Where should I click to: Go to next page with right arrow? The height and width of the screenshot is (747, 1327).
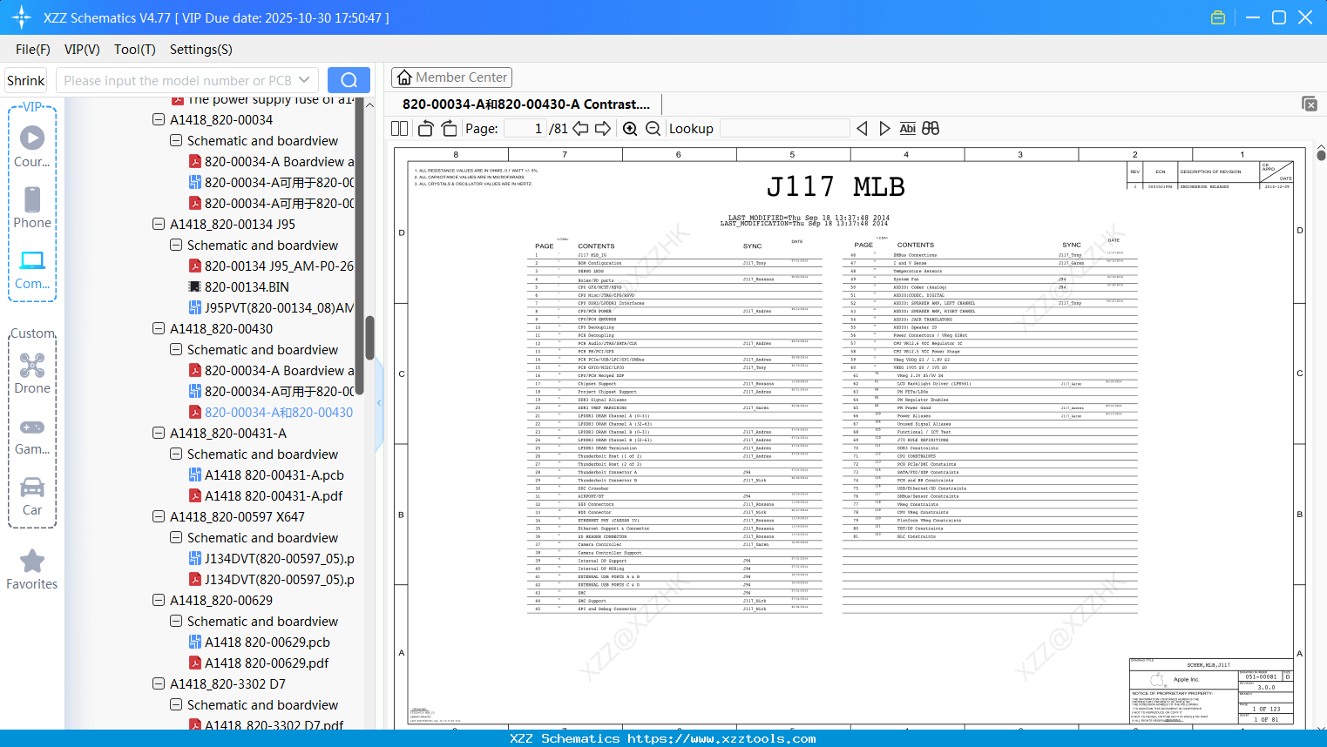[x=603, y=129]
